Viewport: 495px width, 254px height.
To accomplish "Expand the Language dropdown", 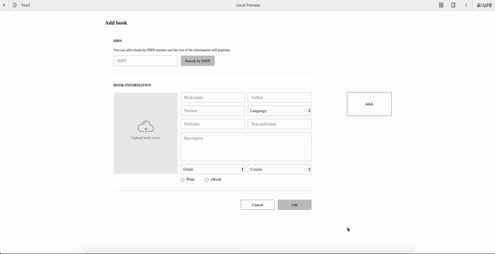I will (280, 111).
